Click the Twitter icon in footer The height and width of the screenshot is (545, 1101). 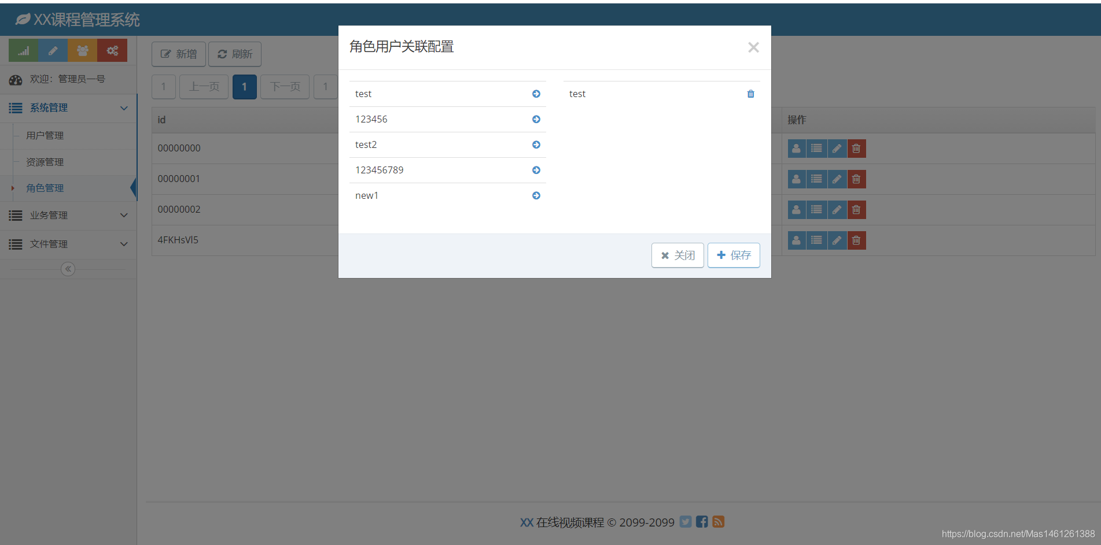point(686,522)
